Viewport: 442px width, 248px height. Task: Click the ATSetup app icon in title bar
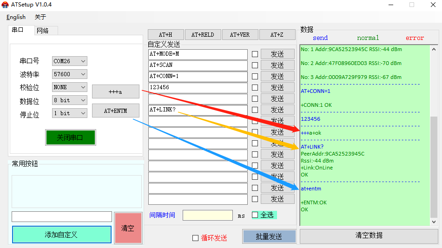[x=5, y=5]
